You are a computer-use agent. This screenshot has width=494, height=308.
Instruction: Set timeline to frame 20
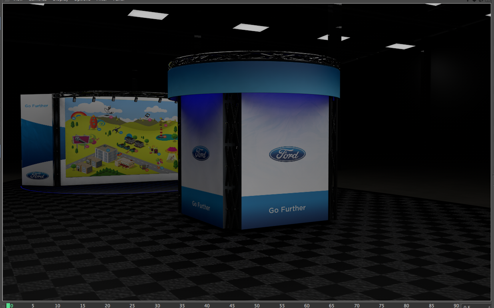pos(108,306)
